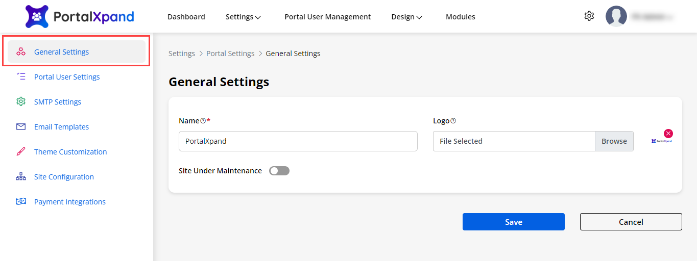Remove the uploaded logo with red X
The height and width of the screenshot is (261, 697).
point(668,134)
